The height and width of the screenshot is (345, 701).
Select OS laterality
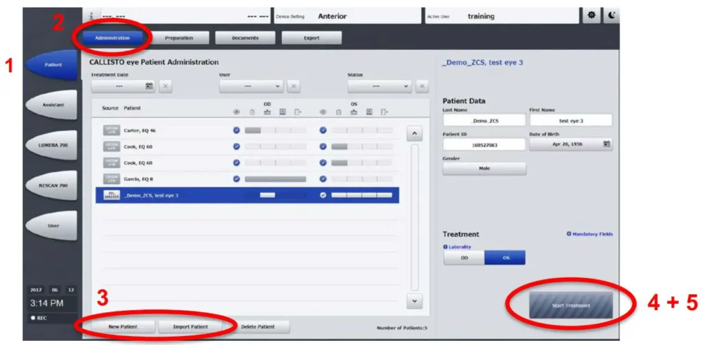tap(505, 257)
